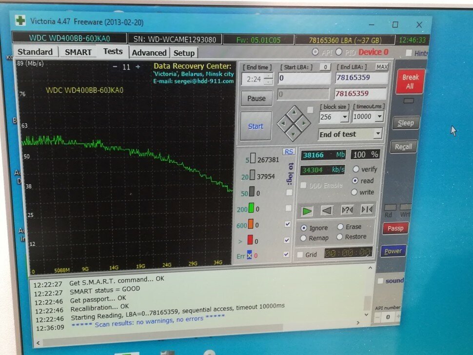Click down arrow on navigation diamond

294,134
